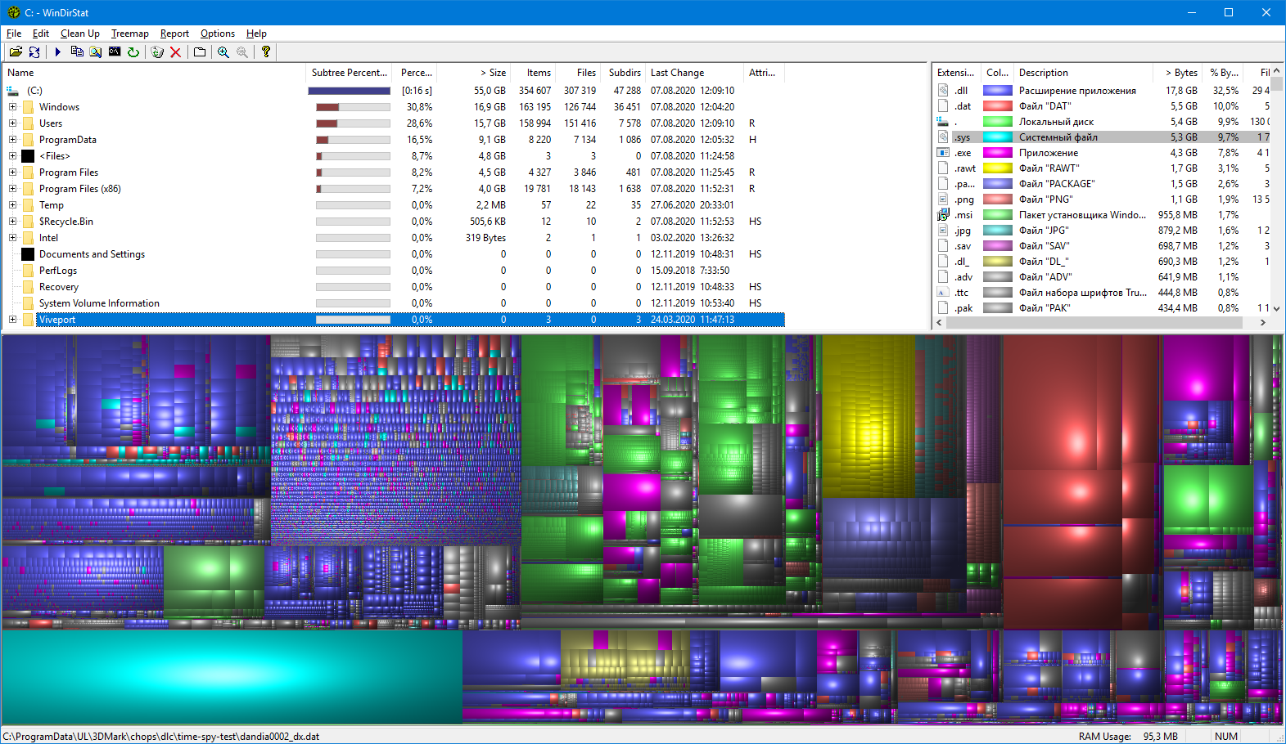Open the Options menu
The width and height of the screenshot is (1286, 744).
218,34
